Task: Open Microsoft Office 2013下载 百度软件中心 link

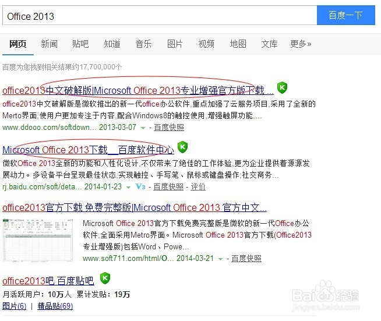Action: click(x=88, y=150)
